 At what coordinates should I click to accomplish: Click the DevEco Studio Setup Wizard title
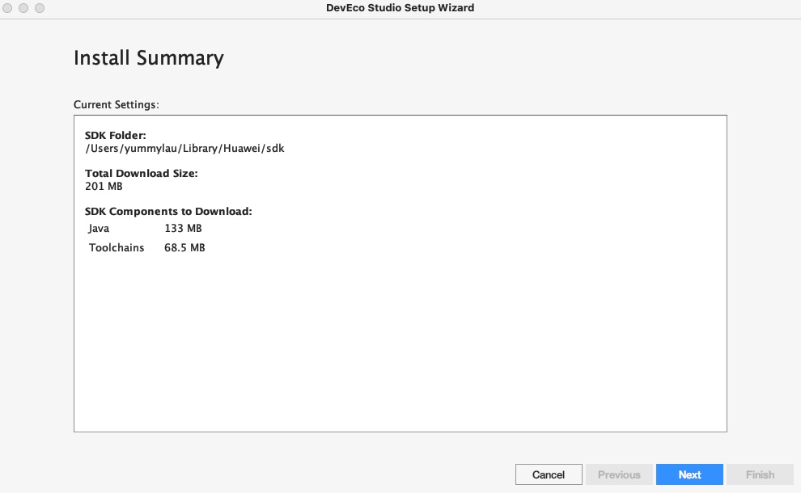[400, 7]
